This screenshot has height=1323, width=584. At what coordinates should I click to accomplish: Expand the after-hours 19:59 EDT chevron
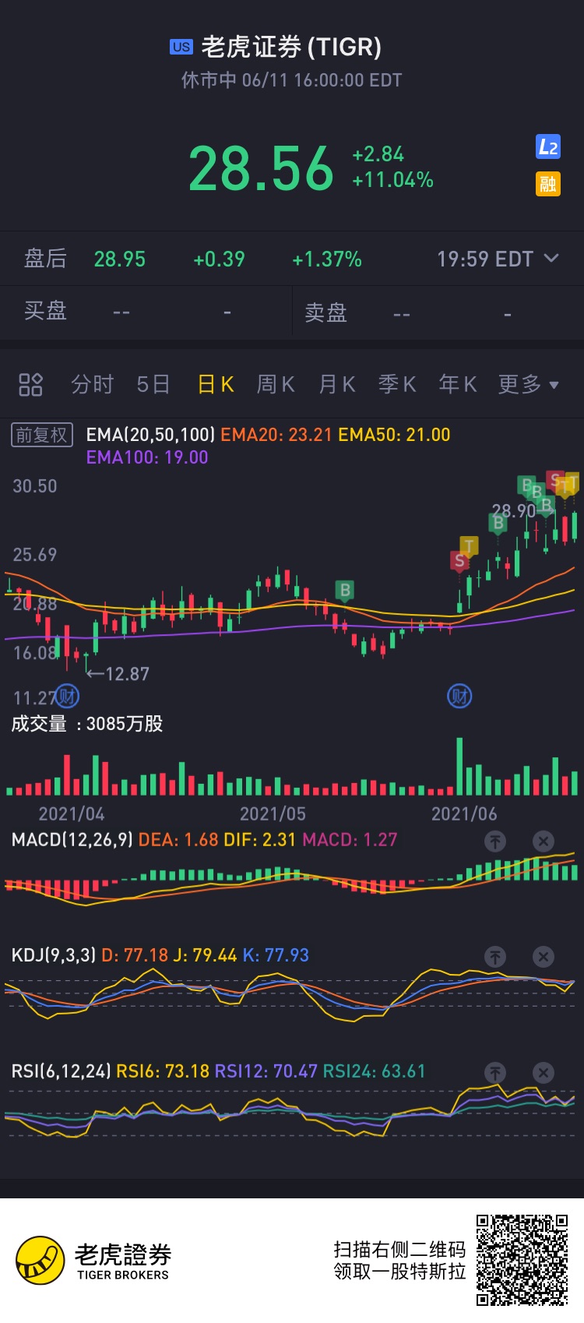551,258
